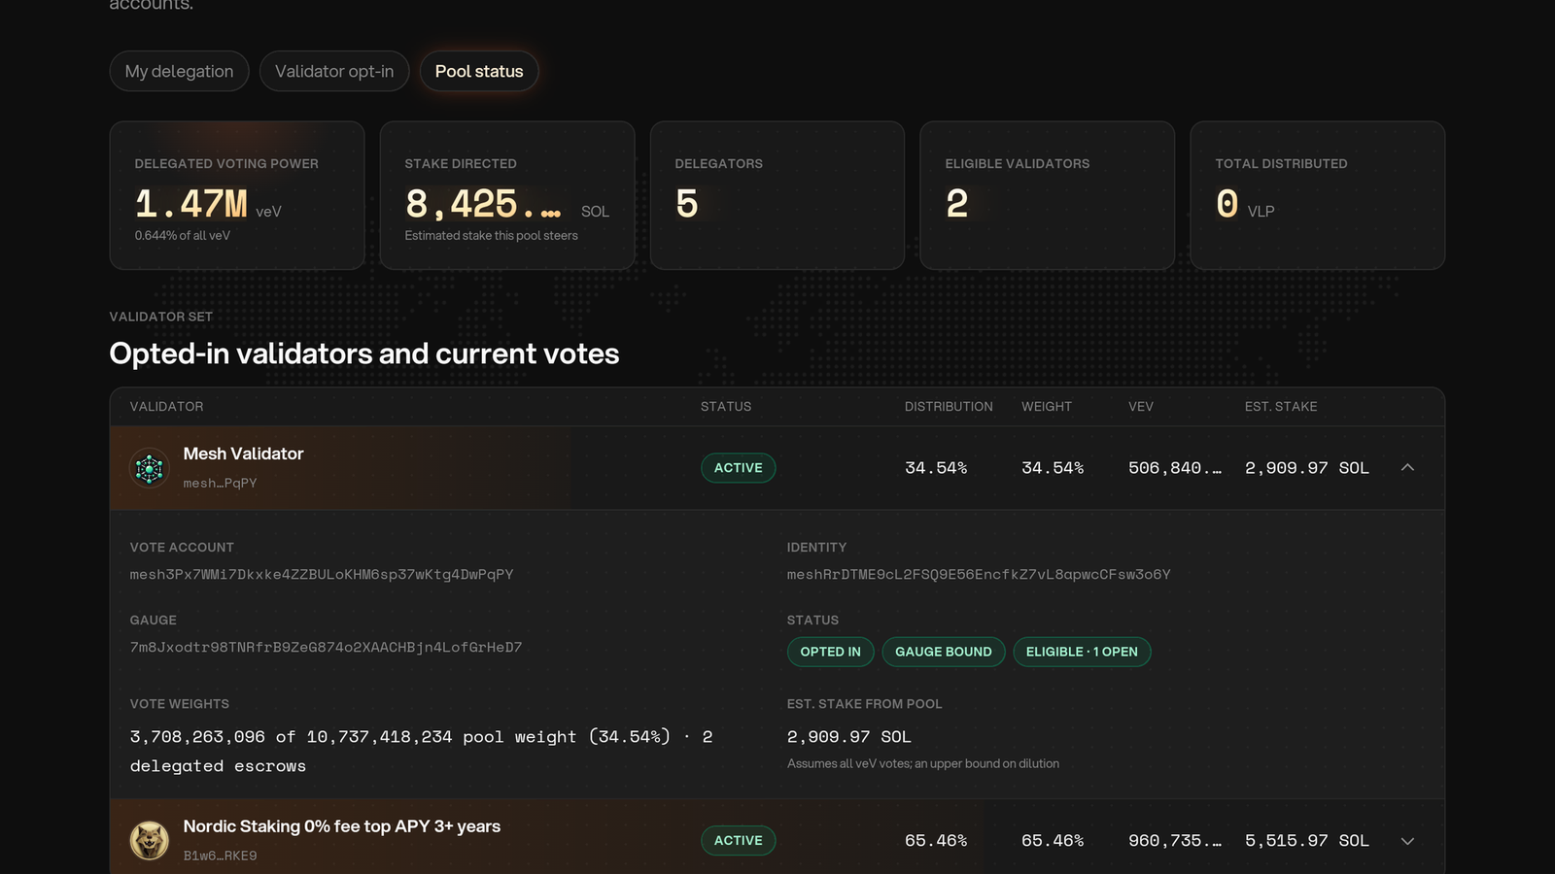Image resolution: width=1555 pixels, height=874 pixels.
Task: Click Mesh Validator's 506,840 veV value
Action: (x=1175, y=468)
